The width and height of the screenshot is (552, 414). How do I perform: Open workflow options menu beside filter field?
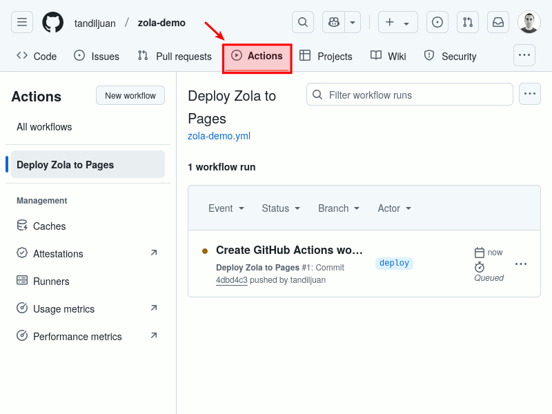pyautogui.click(x=530, y=94)
